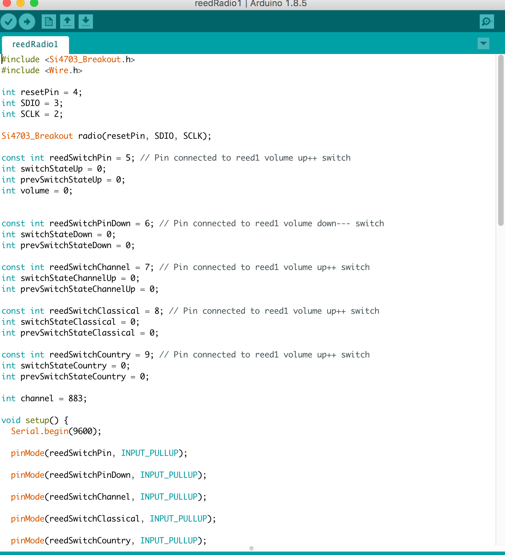Click the 'Serial.begin(9600);' line
The image size is (505, 555).
(x=56, y=431)
